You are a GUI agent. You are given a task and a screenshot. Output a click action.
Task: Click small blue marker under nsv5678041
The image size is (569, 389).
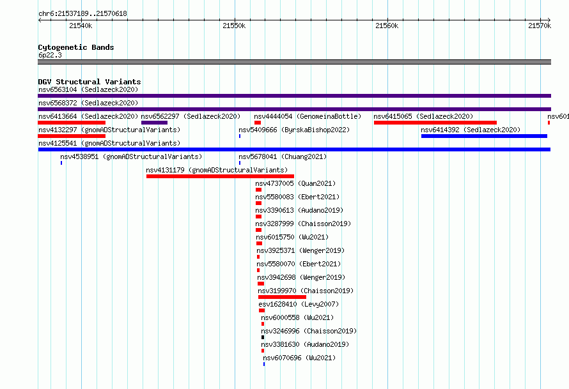(x=240, y=163)
